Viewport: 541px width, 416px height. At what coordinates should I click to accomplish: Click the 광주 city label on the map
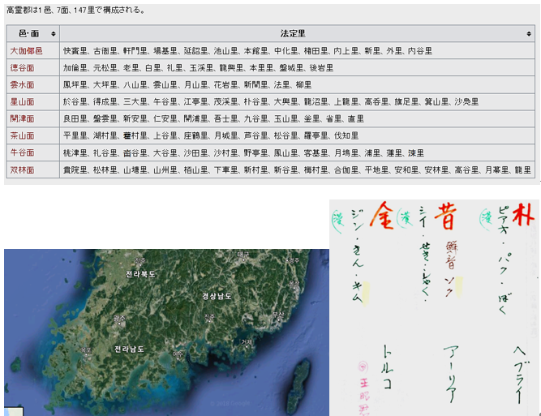tap(119, 319)
